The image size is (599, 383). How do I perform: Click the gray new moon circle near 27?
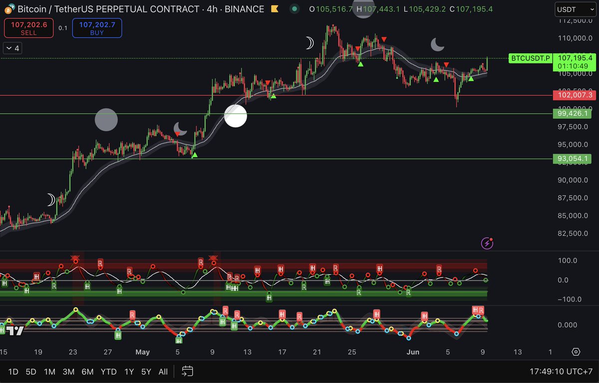pyautogui.click(x=106, y=120)
